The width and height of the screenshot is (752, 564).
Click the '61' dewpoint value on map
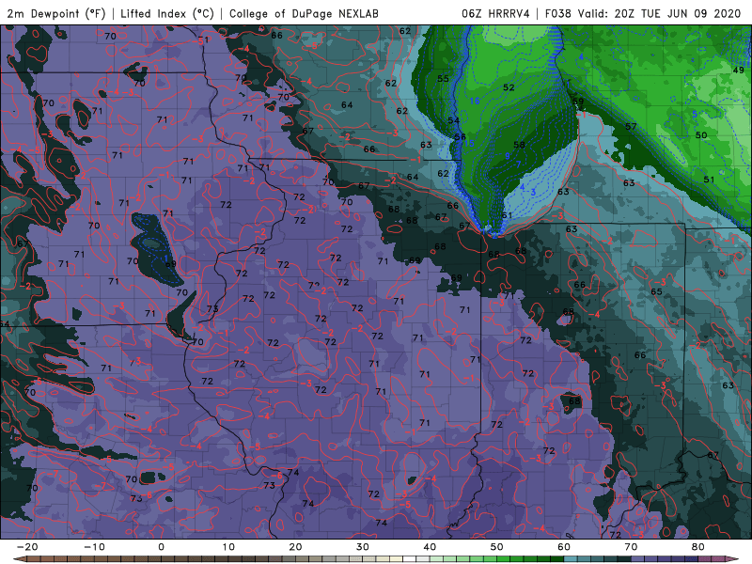coord(507,215)
